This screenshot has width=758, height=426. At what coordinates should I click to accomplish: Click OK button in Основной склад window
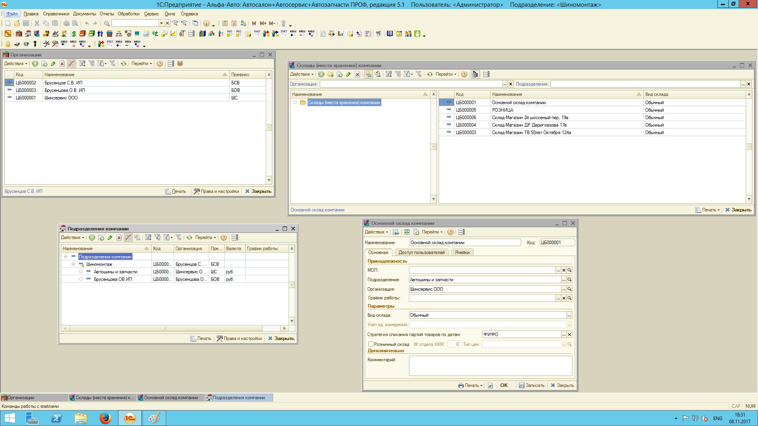click(x=504, y=385)
